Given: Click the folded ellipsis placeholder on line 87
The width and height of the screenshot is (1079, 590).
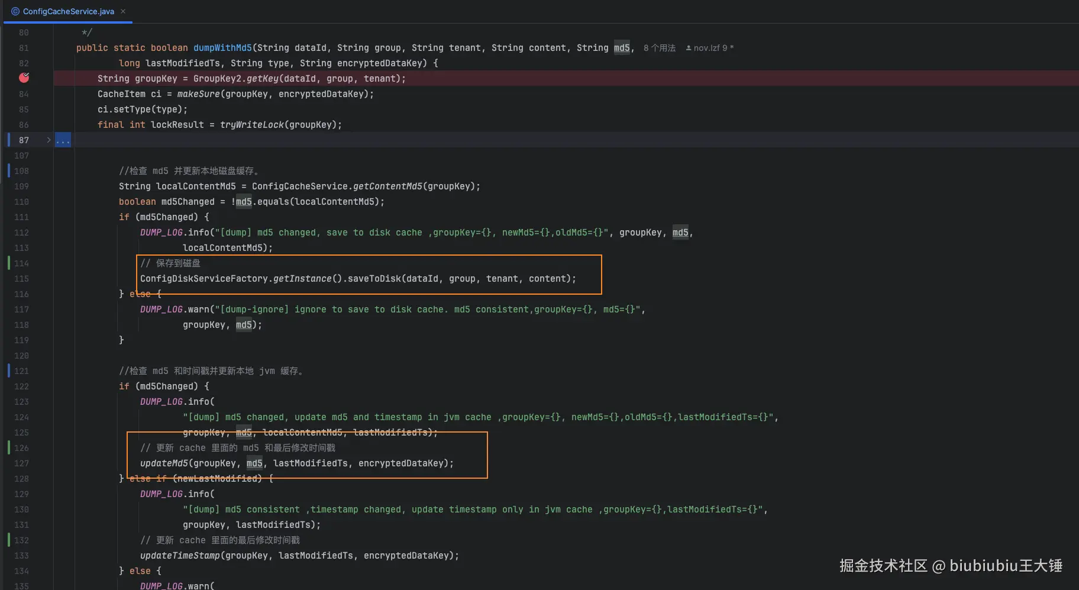Looking at the screenshot, I should [63, 140].
